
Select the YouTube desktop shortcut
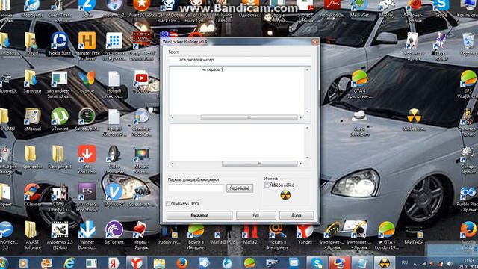141,81
